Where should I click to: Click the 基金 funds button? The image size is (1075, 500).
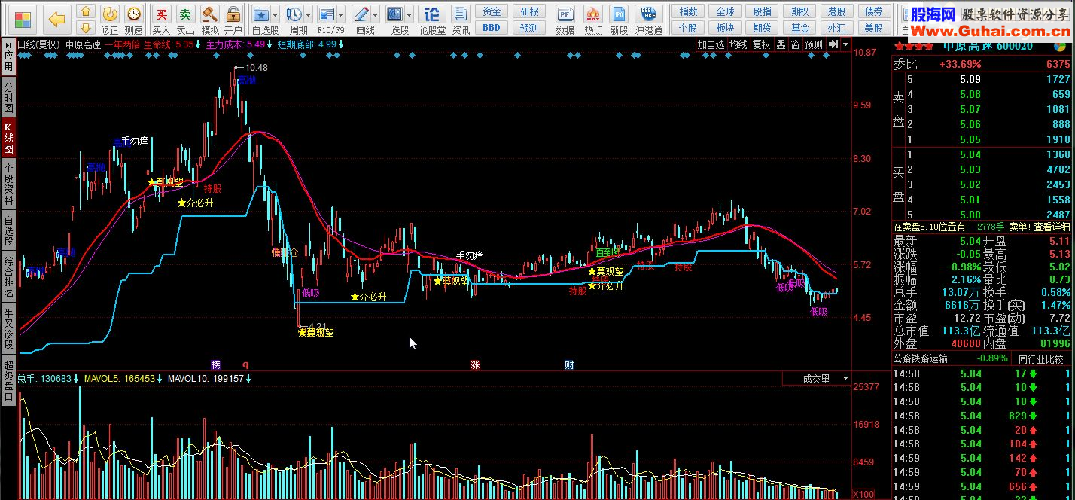[x=800, y=28]
